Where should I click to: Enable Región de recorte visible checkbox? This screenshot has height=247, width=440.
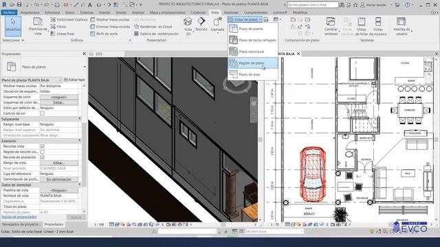[43, 152]
